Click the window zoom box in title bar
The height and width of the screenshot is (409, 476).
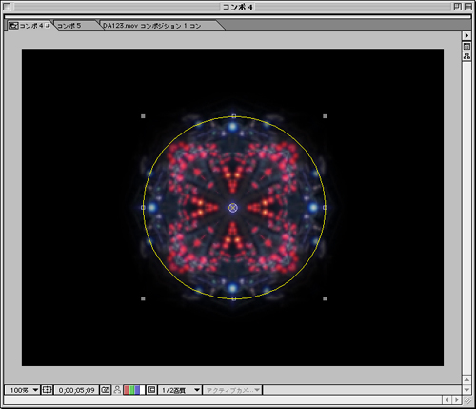click(x=458, y=7)
